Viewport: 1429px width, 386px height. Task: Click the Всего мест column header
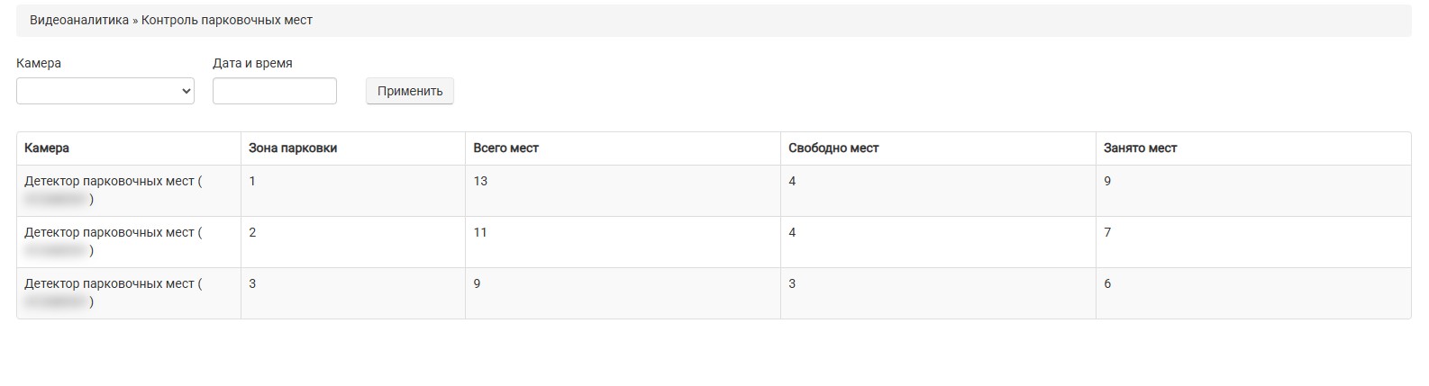pyautogui.click(x=506, y=148)
